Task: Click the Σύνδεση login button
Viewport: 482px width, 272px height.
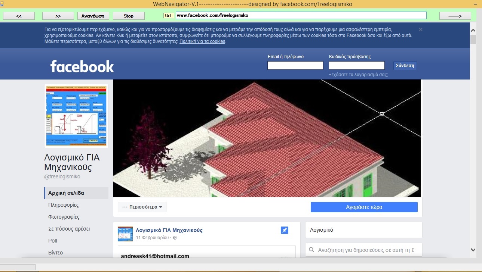Action: point(405,66)
